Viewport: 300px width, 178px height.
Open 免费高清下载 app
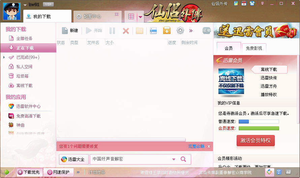[28, 116]
